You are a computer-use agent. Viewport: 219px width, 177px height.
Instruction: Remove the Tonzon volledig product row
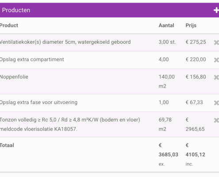click(x=216, y=120)
